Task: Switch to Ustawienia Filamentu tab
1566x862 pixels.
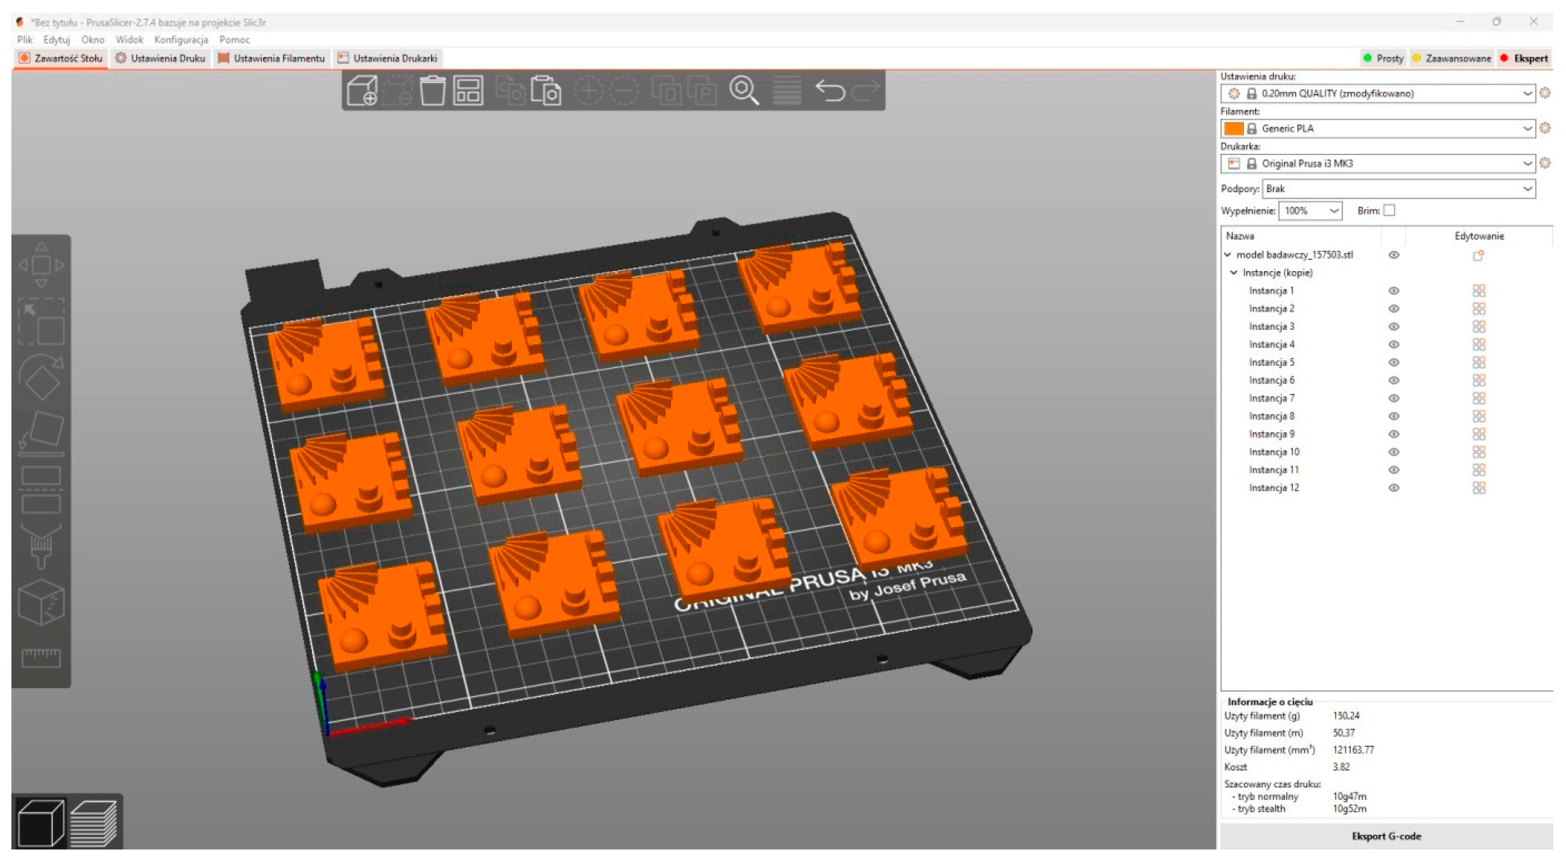Action: 272,58
